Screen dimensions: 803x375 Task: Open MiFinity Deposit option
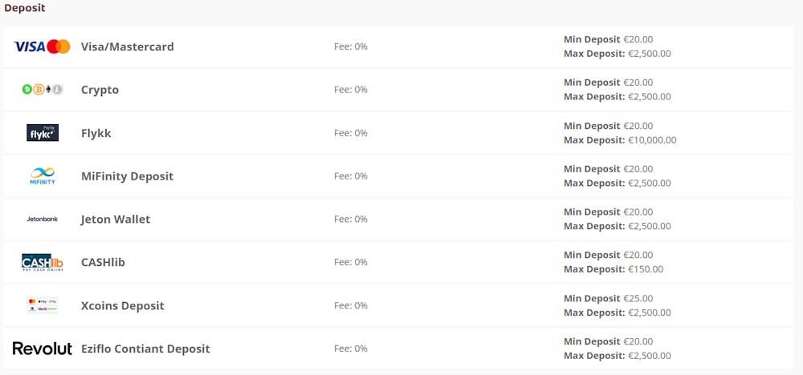click(127, 176)
